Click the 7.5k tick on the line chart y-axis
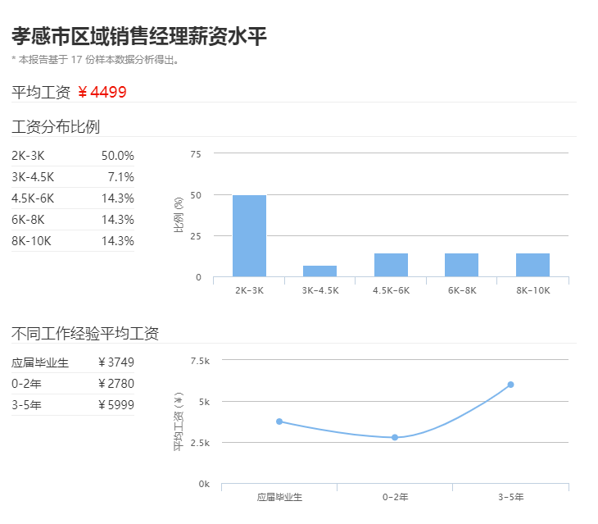The image size is (598, 524). [x=200, y=361]
